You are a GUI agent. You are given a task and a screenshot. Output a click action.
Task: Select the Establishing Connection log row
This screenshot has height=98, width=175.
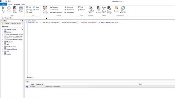click(100, 87)
